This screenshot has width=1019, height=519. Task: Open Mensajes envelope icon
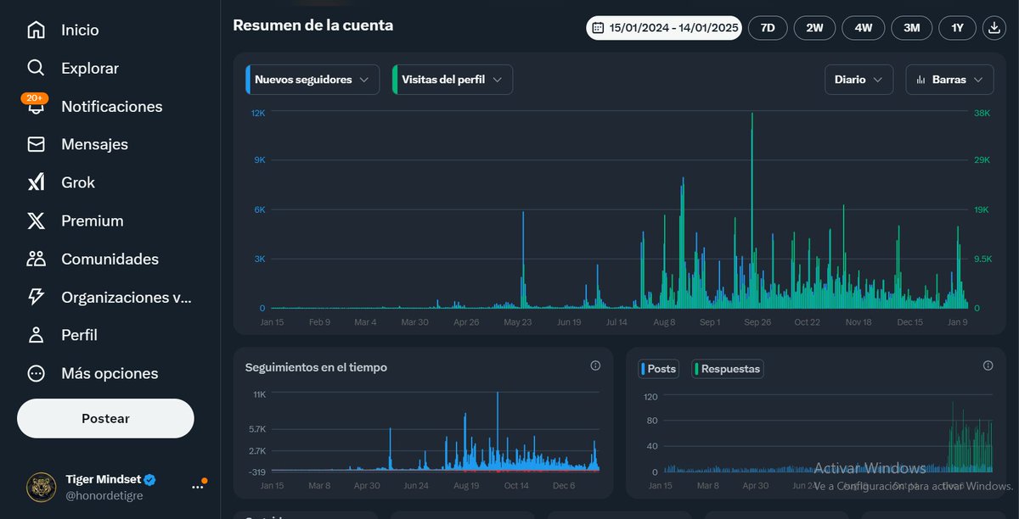[x=36, y=144]
